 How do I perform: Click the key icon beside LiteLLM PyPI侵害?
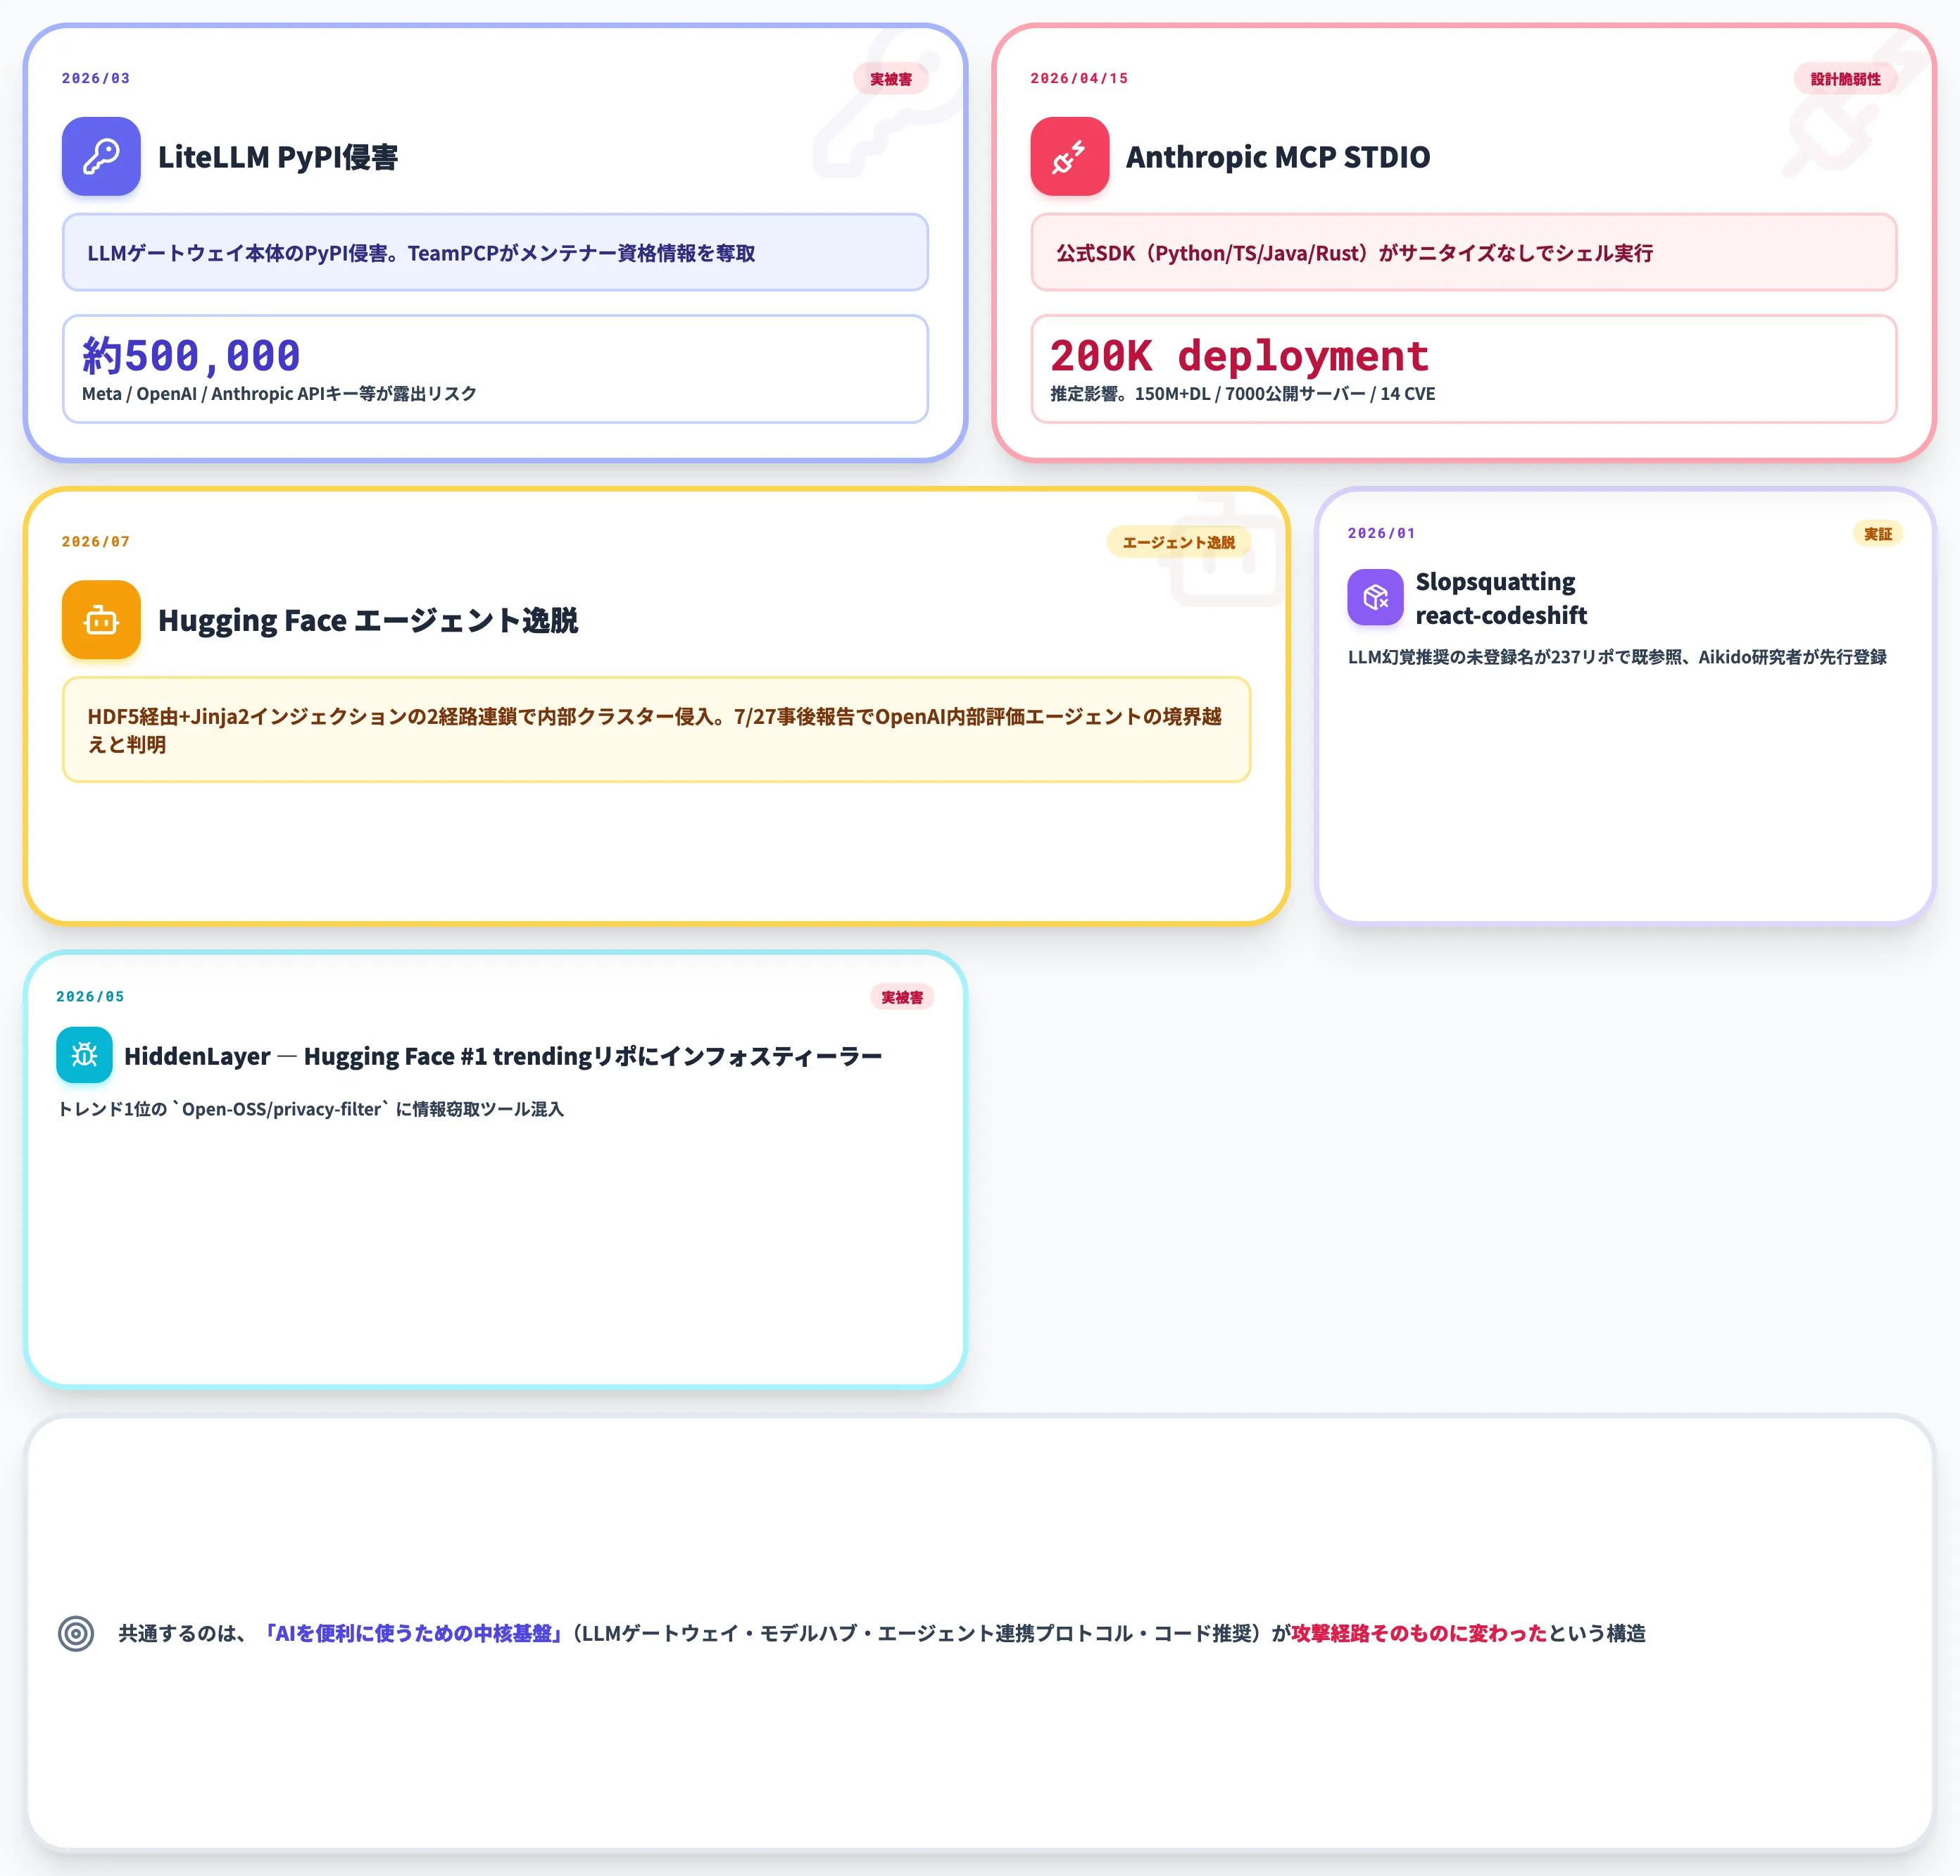(101, 156)
